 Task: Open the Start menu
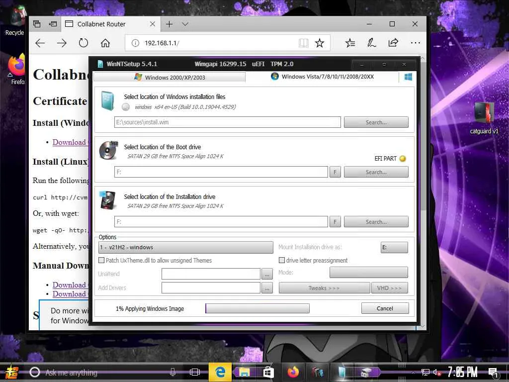click(12, 372)
